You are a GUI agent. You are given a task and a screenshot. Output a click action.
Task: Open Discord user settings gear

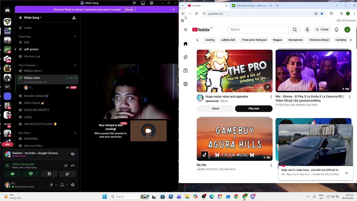pos(73,185)
